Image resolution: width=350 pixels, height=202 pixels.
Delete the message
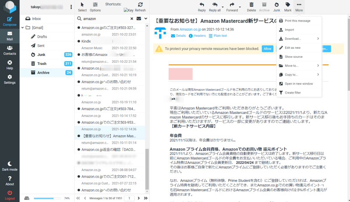pos(251,7)
